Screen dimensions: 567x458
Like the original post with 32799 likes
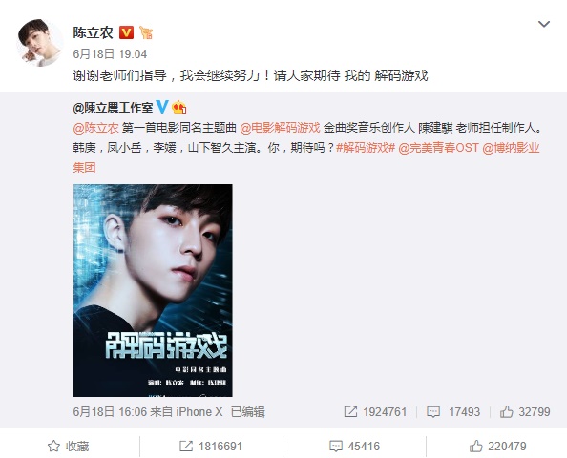click(525, 412)
